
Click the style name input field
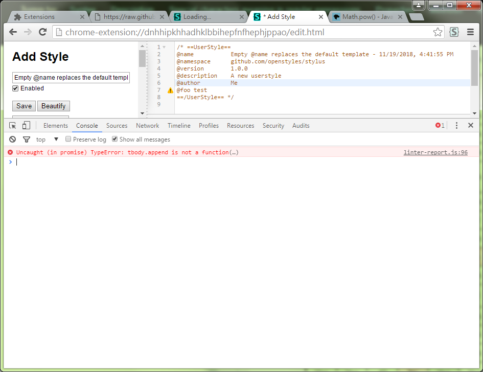coord(71,78)
